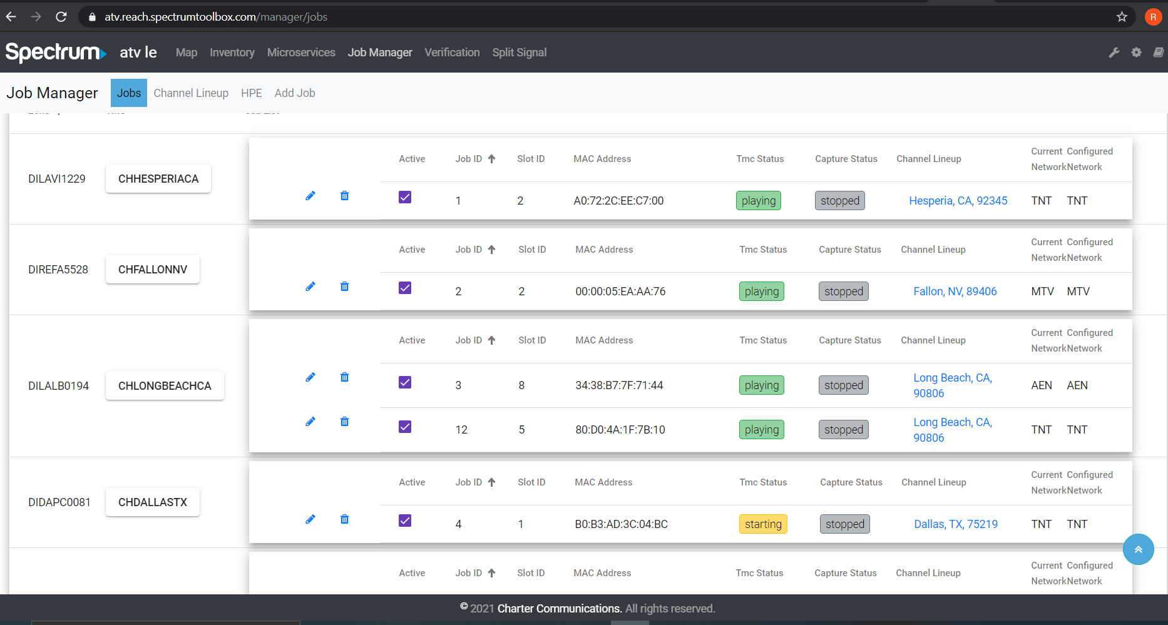Delete job 12 using the trash icon
The width and height of the screenshot is (1168, 625).
point(344,422)
